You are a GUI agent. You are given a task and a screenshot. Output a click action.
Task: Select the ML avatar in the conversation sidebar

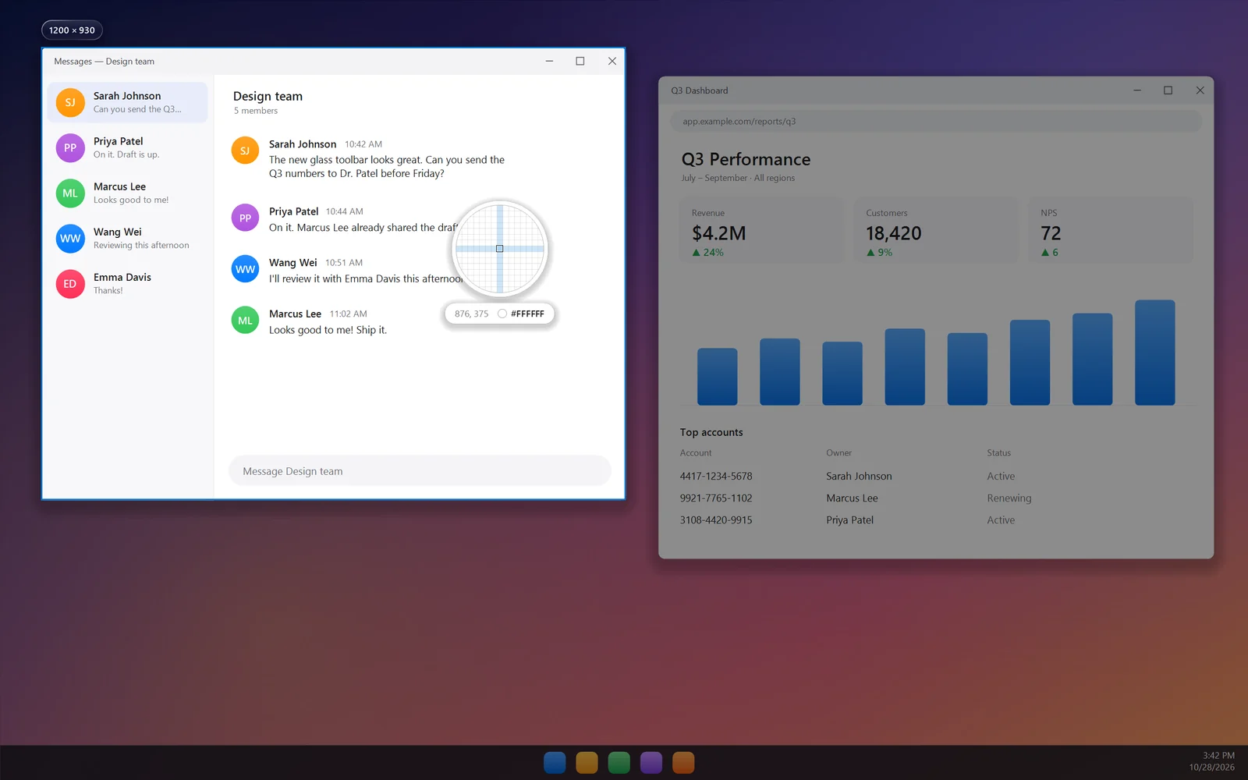pyautogui.click(x=70, y=193)
